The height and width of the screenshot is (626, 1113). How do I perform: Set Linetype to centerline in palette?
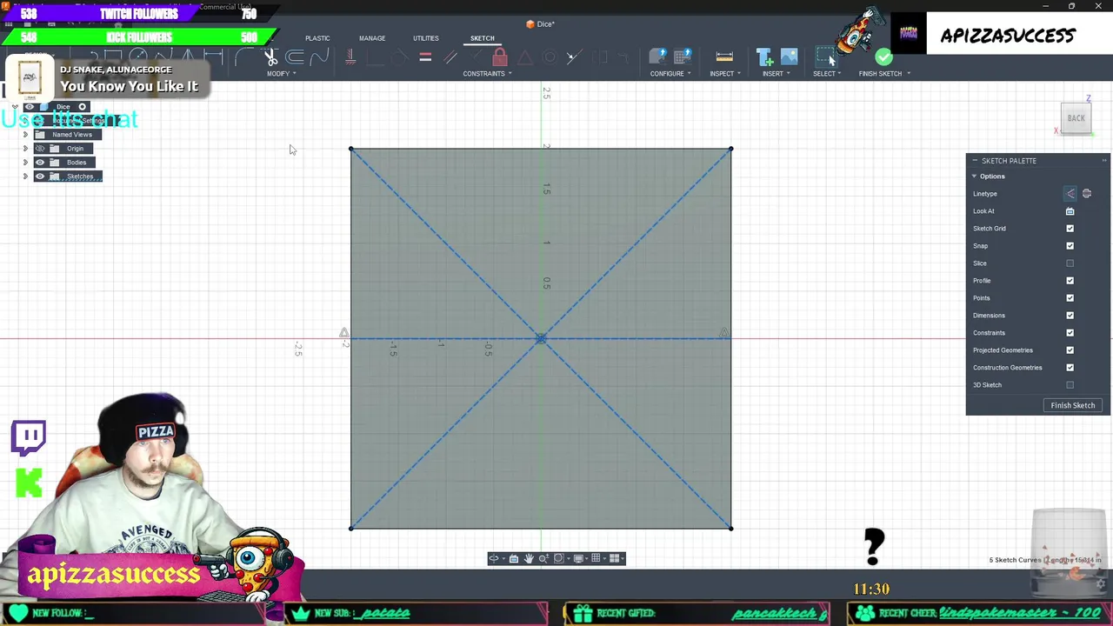pyautogui.click(x=1086, y=194)
